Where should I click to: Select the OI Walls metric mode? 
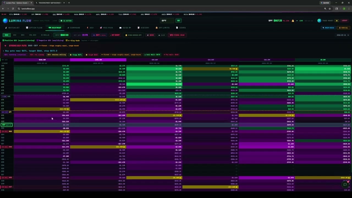pyautogui.click(x=45, y=35)
